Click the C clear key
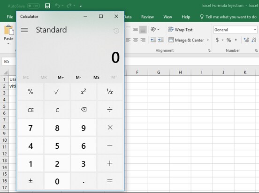The height and width of the screenshot is (193, 259). pos(57,110)
